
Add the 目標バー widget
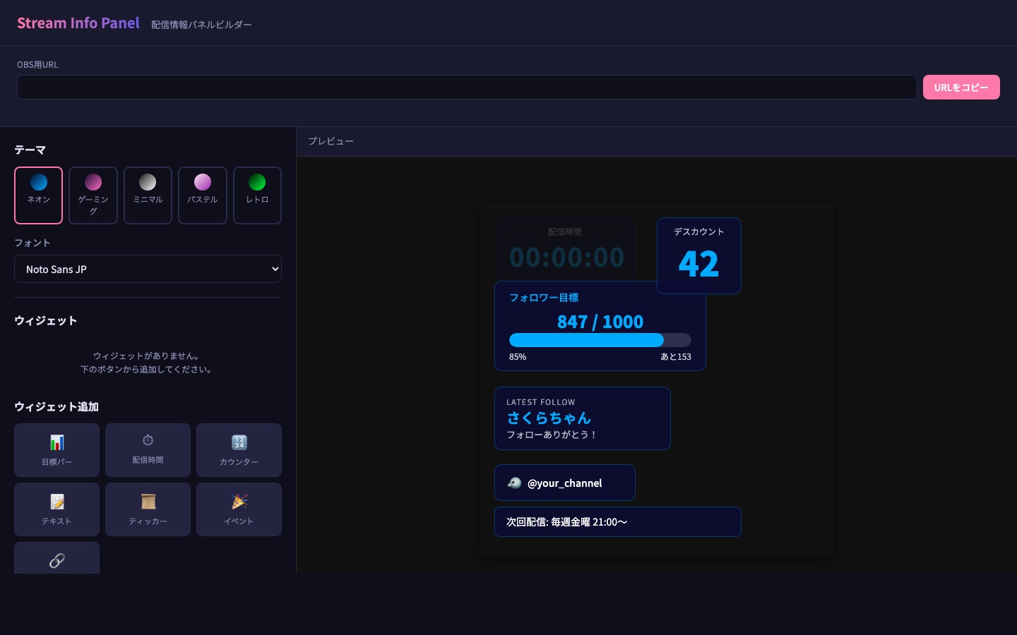point(56,450)
